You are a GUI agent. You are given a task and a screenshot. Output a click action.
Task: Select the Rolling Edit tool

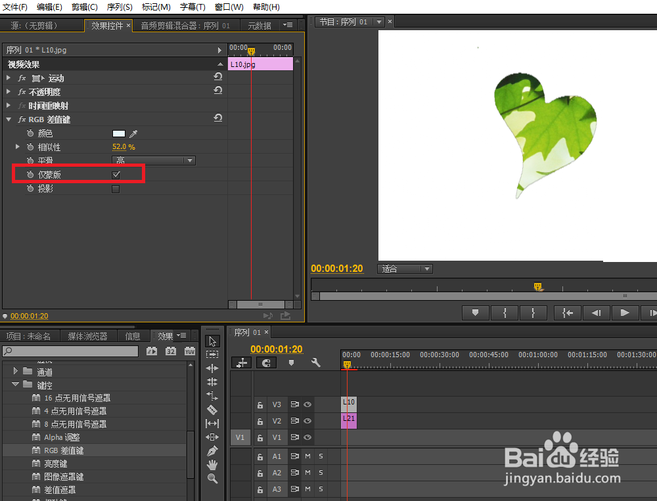(x=212, y=382)
